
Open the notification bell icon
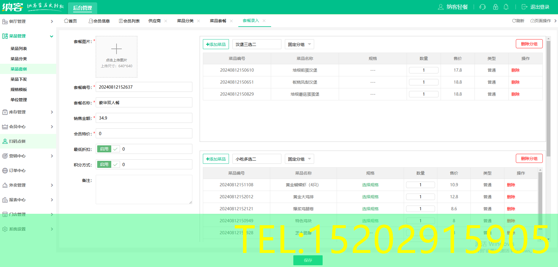[x=506, y=7]
